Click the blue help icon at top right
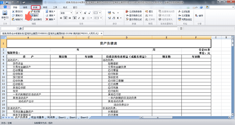This screenshot has width=235, height=125. tap(201, 7)
